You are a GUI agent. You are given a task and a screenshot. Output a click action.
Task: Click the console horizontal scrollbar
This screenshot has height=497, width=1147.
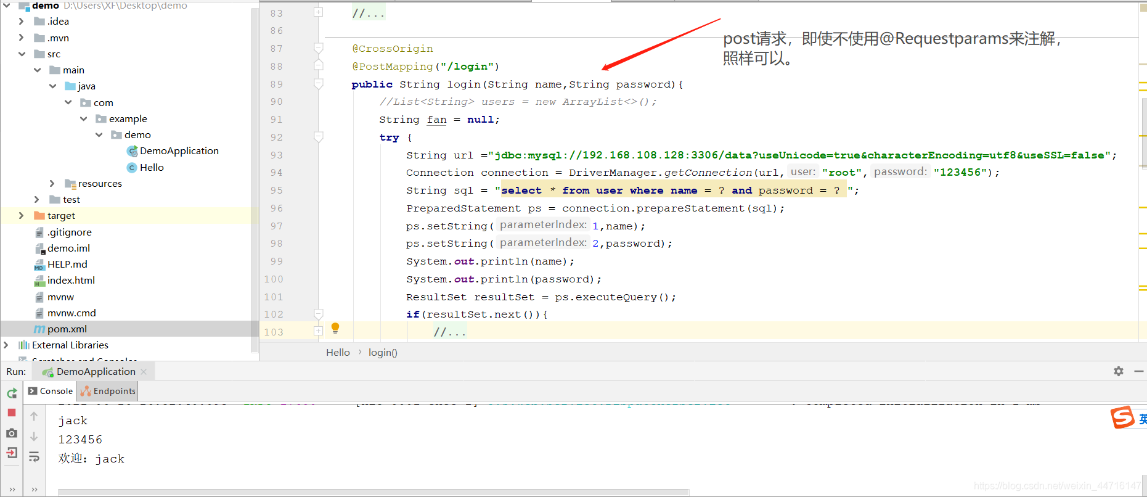click(x=373, y=492)
